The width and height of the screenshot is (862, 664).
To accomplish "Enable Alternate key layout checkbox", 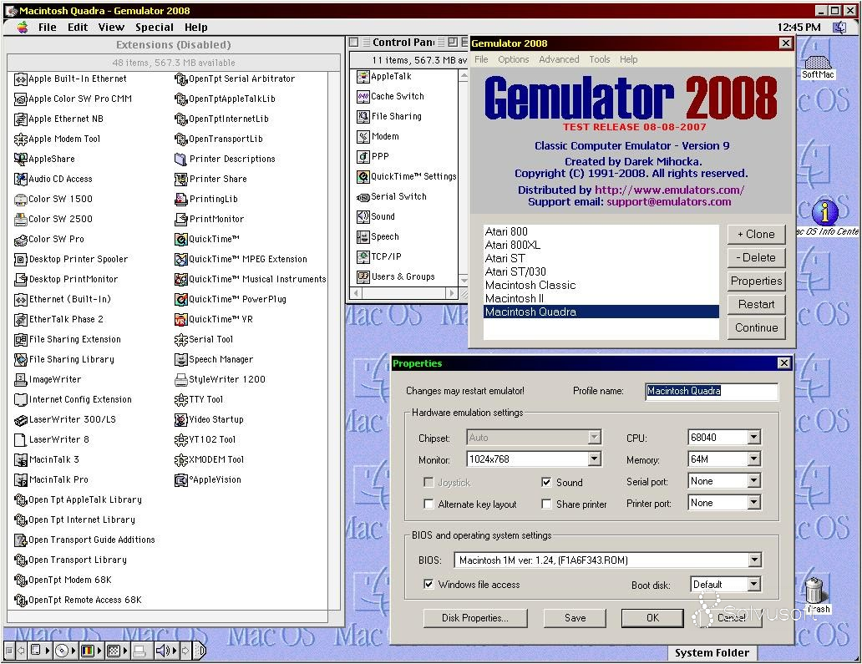I will pos(428,504).
